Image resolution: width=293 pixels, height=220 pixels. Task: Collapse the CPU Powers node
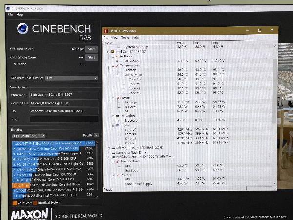[x=113, y=98]
